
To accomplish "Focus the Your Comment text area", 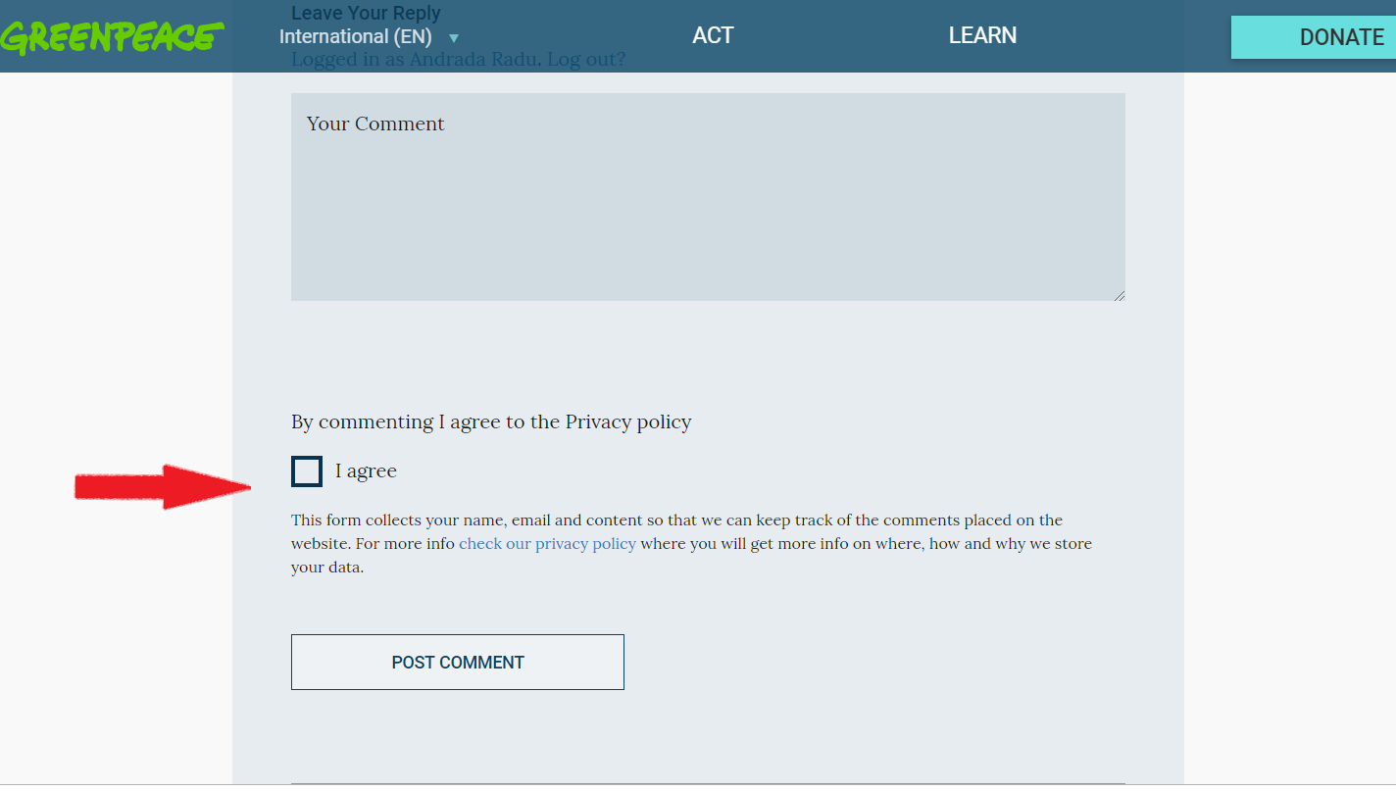I will [x=708, y=197].
